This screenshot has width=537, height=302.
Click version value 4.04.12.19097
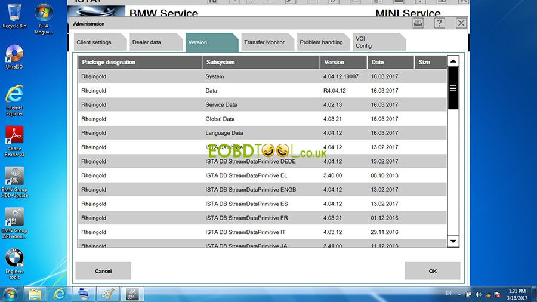pos(341,76)
